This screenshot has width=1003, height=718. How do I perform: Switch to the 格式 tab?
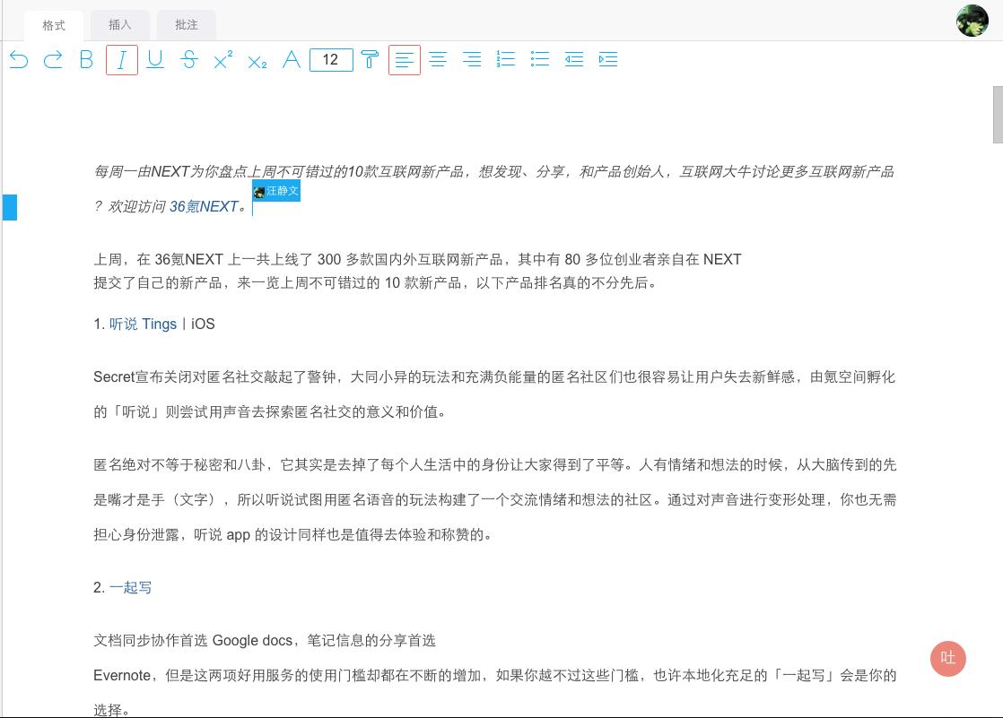coord(54,26)
